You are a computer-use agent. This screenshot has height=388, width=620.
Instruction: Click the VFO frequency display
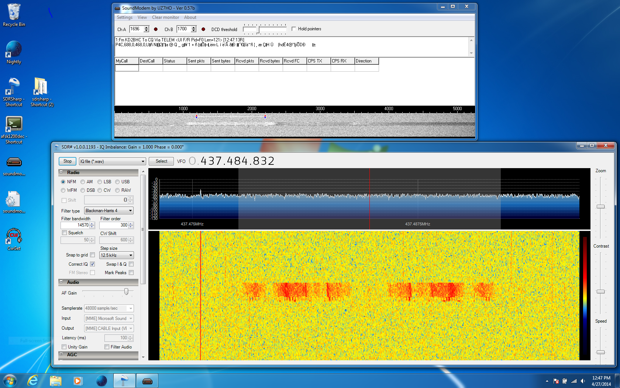232,161
